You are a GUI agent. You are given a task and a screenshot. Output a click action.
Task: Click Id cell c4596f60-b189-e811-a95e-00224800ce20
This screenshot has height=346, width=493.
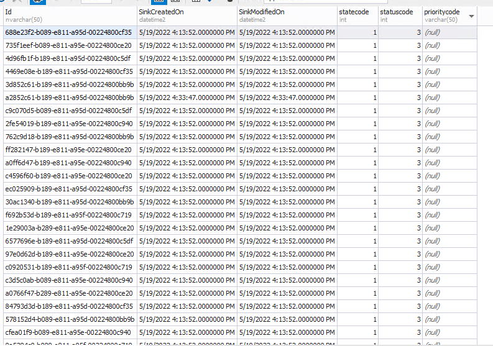pos(70,176)
